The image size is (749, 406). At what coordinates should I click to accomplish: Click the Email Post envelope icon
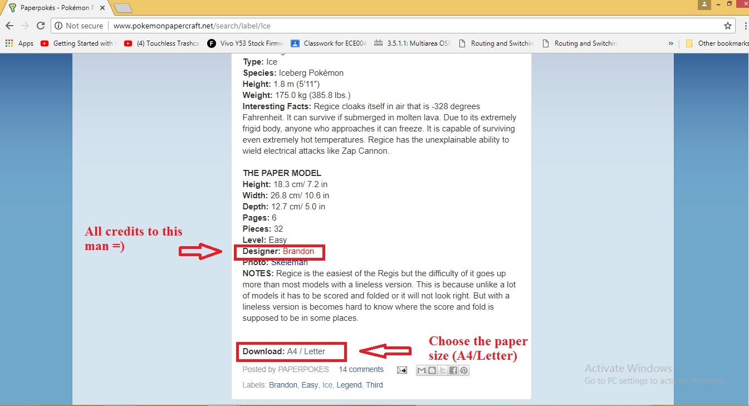(x=402, y=370)
